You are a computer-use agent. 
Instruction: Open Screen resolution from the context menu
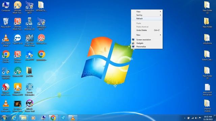click(x=147, y=40)
